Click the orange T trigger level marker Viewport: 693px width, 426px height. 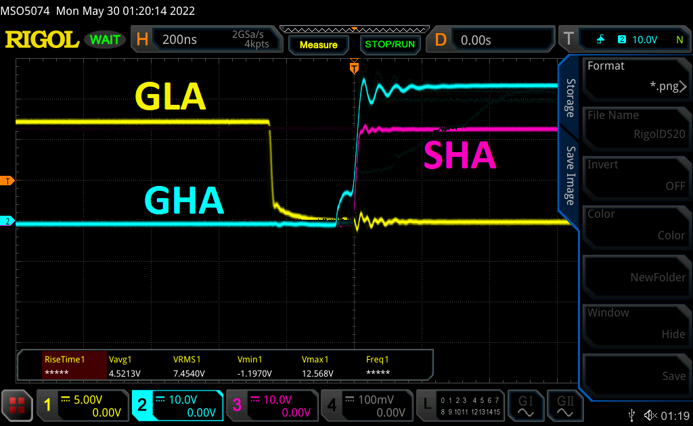click(x=7, y=181)
